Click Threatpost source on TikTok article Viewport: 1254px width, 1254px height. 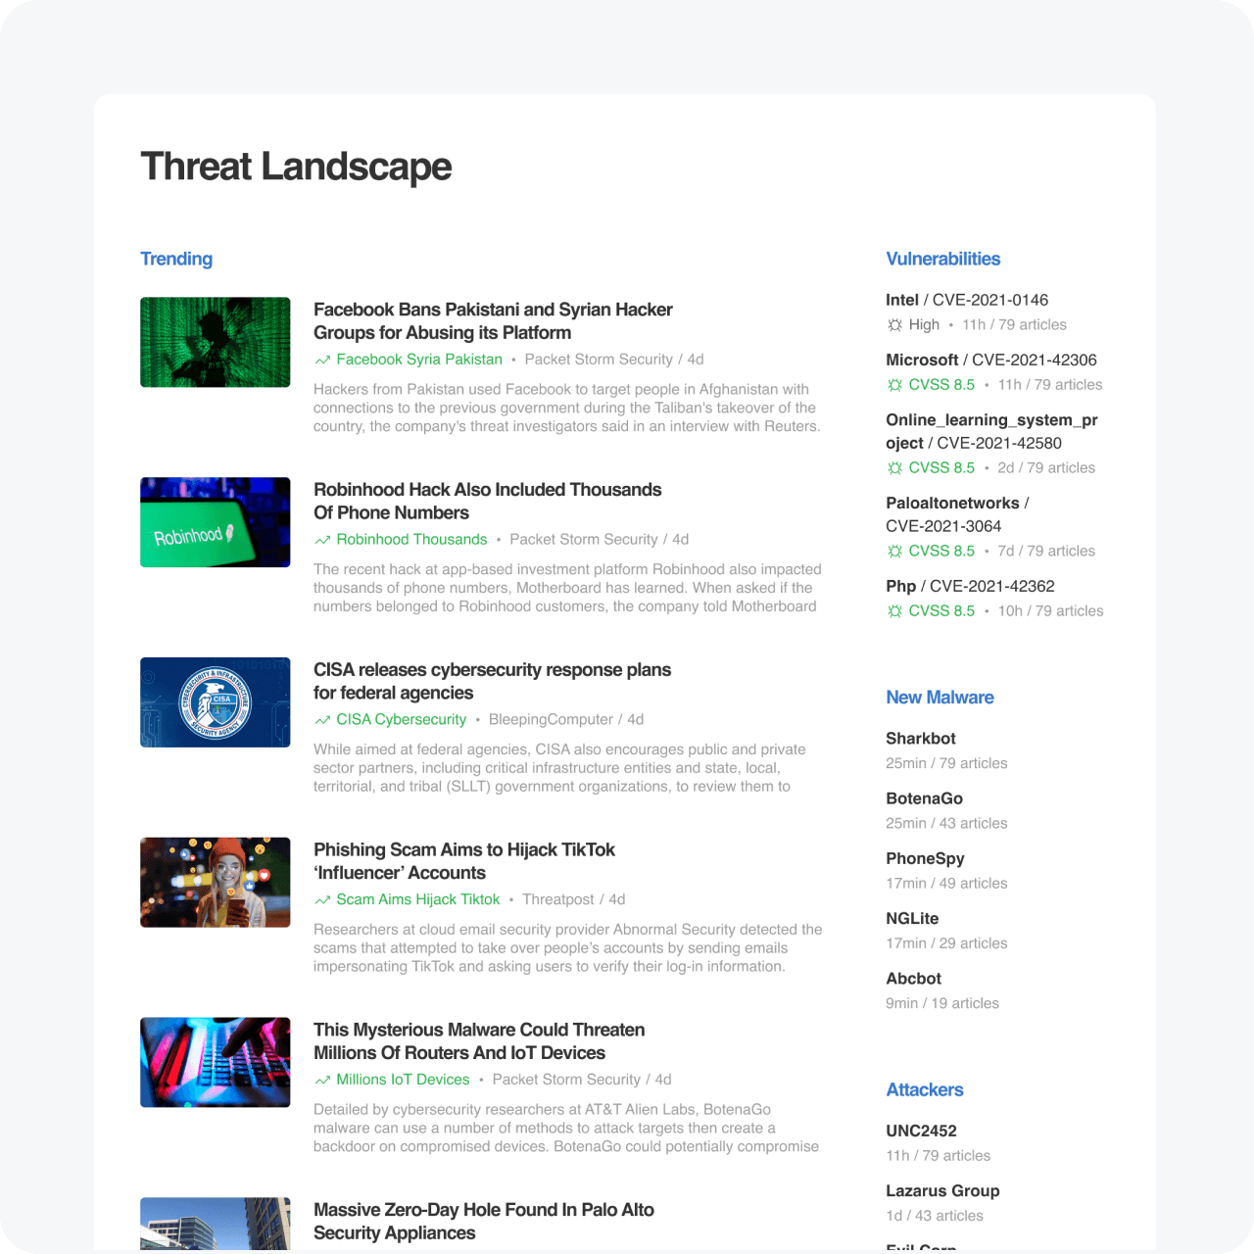click(x=558, y=899)
